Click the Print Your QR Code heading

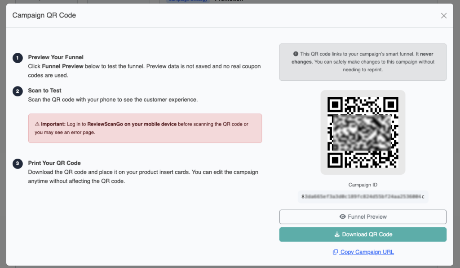click(x=54, y=163)
